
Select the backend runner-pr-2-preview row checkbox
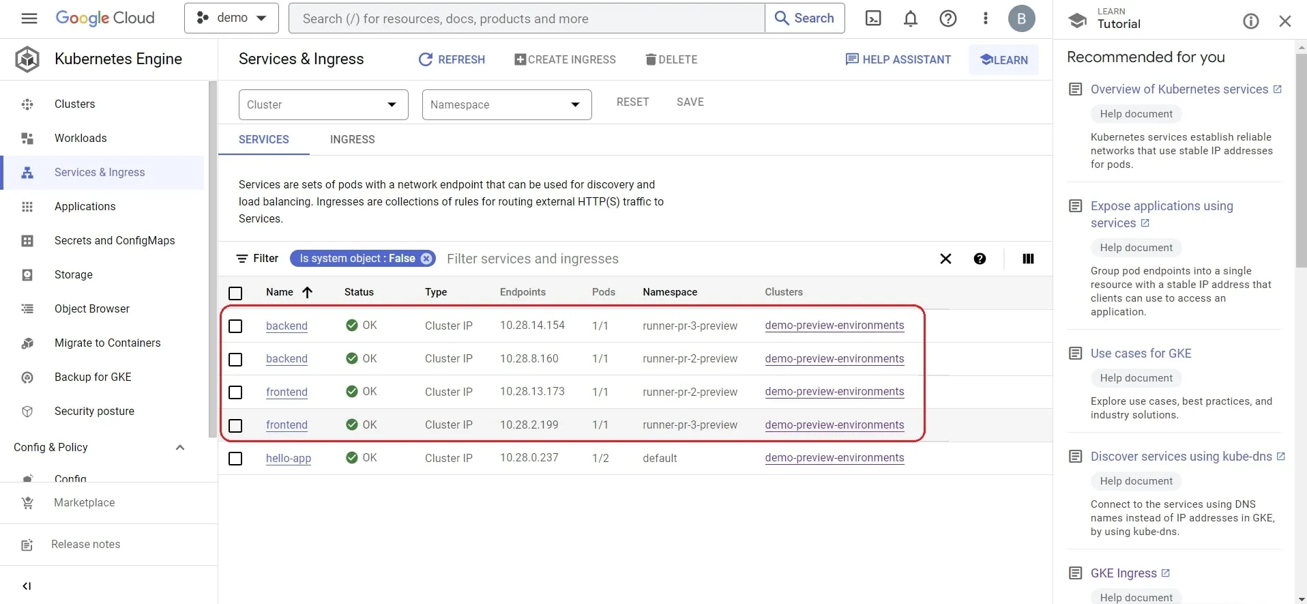(x=235, y=360)
